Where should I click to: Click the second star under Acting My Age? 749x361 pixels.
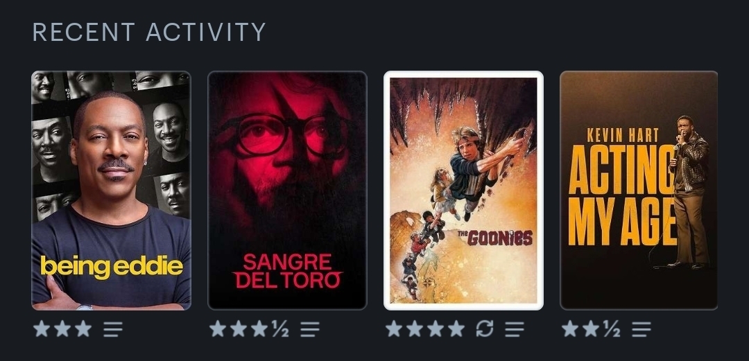coord(591,328)
